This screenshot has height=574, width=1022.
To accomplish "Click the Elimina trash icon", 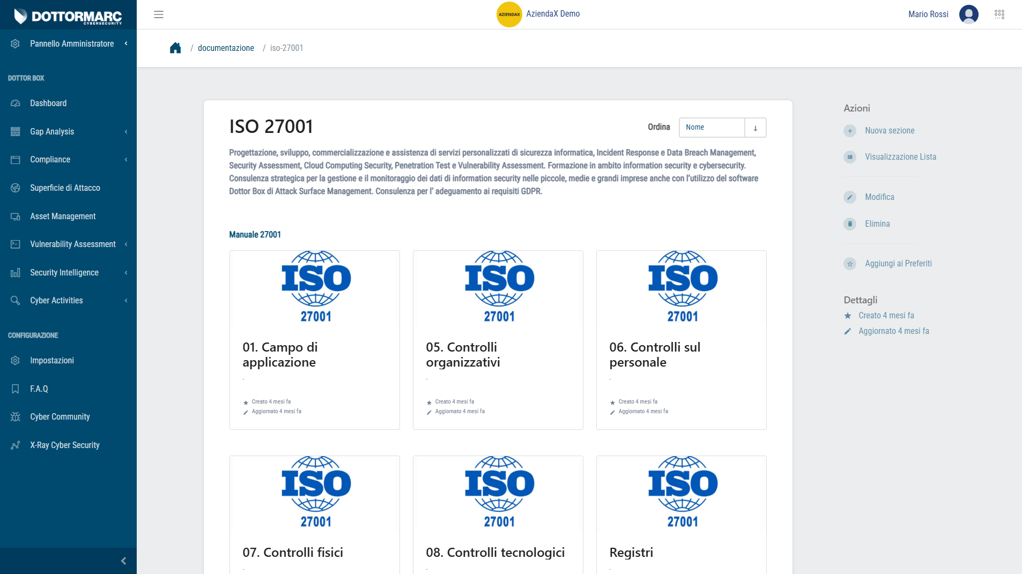I will point(850,224).
